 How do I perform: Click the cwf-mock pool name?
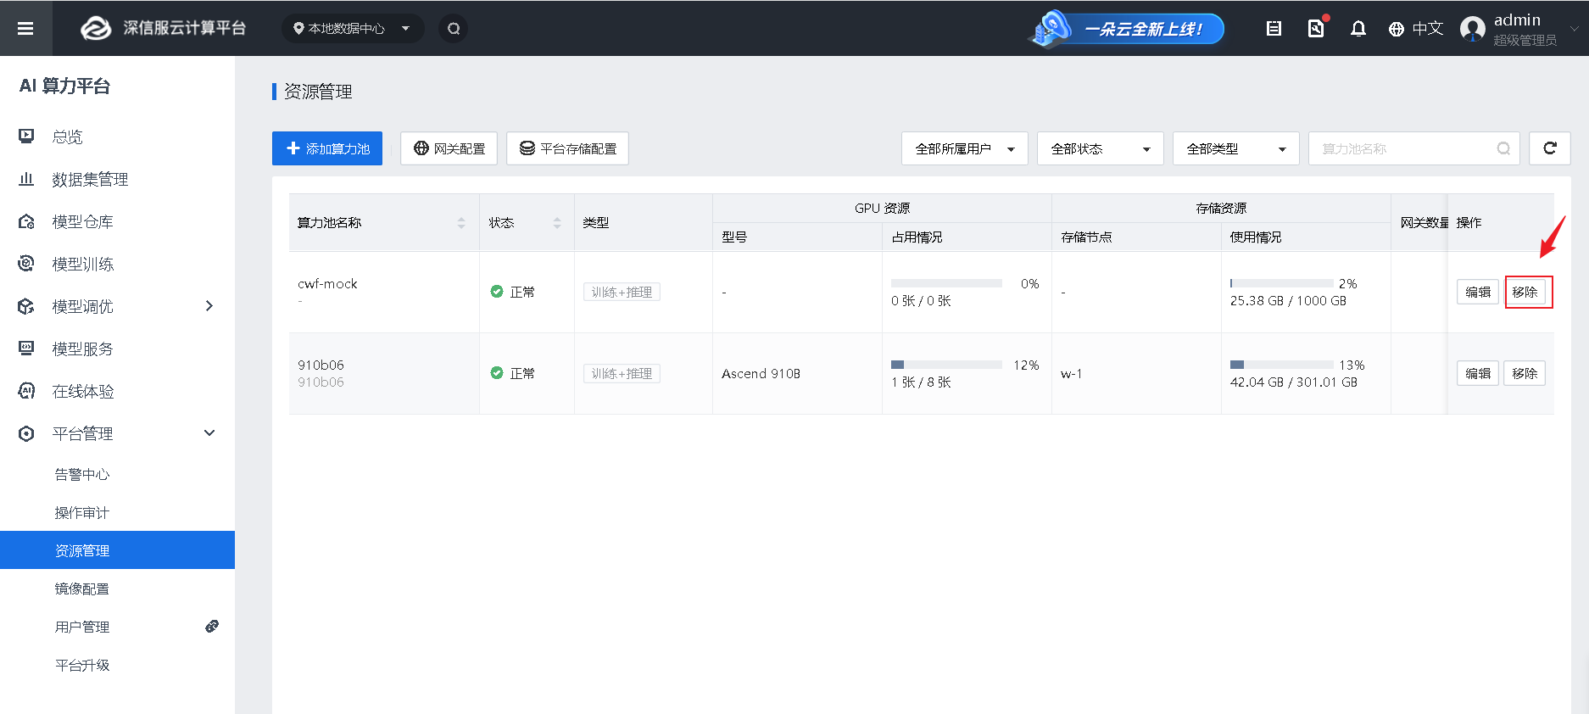click(x=327, y=283)
